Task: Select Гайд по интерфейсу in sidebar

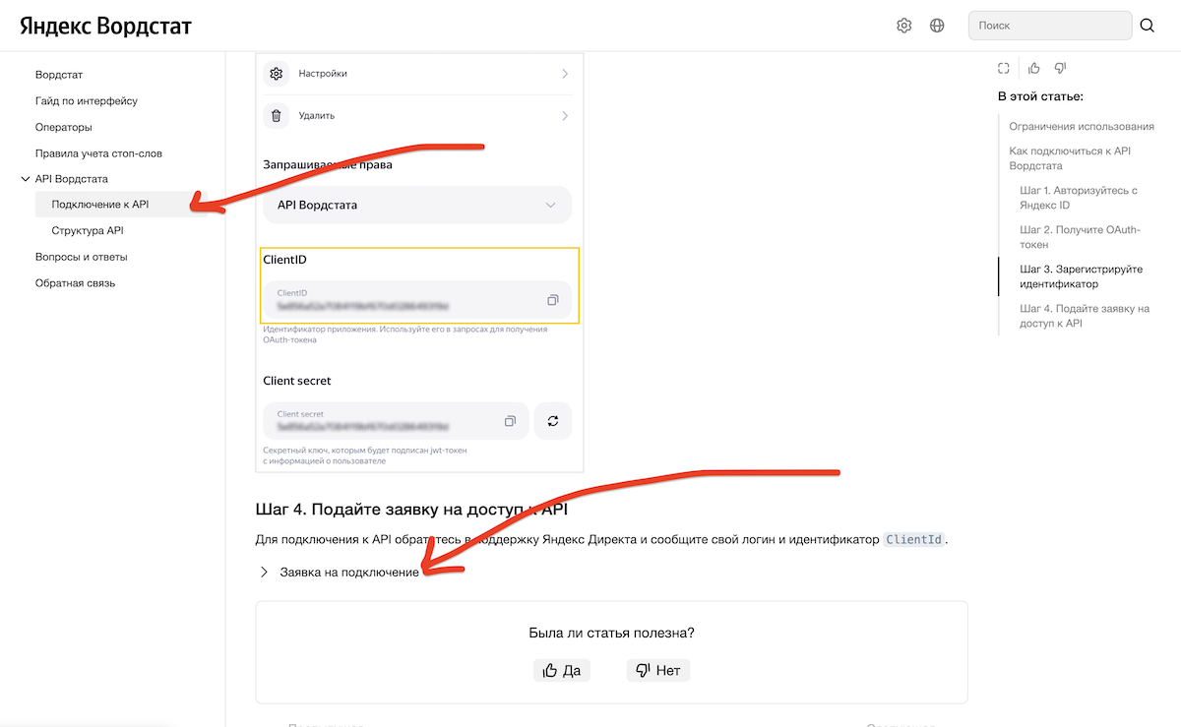Action: pyautogui.click(x=87, y=100)
